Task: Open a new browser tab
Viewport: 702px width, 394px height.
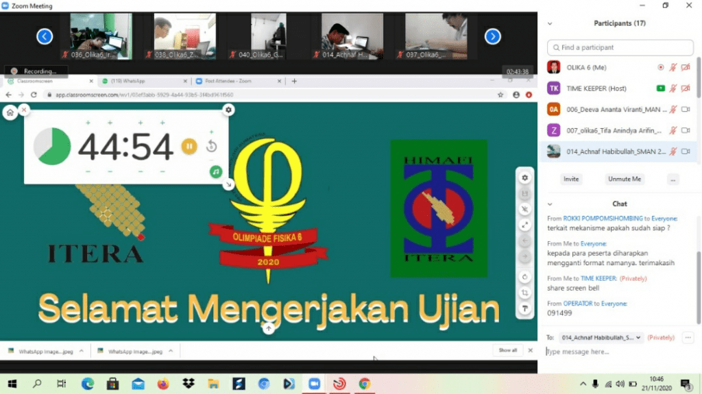Action: [294, 81]
